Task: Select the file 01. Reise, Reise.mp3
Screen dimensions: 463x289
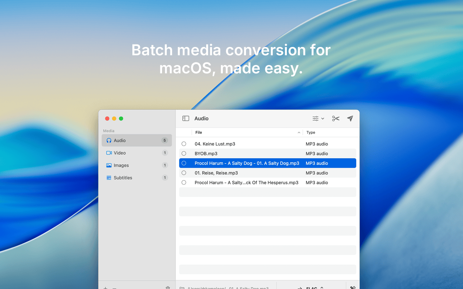Action: [x=216, y=173]
